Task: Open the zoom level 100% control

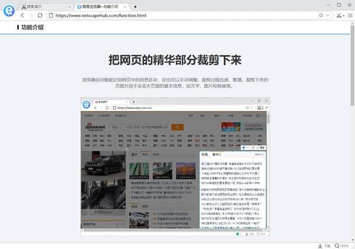Action: coord(341,245)
